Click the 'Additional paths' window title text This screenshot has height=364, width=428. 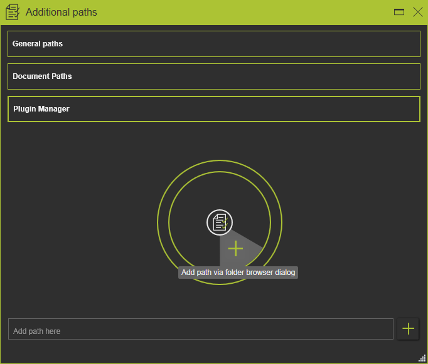click(62, 12)
